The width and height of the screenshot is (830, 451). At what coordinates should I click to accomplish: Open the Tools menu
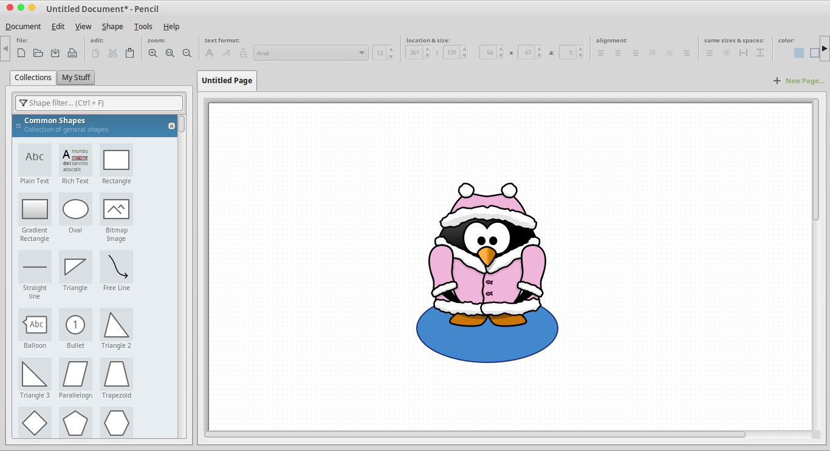pos(143,27)
